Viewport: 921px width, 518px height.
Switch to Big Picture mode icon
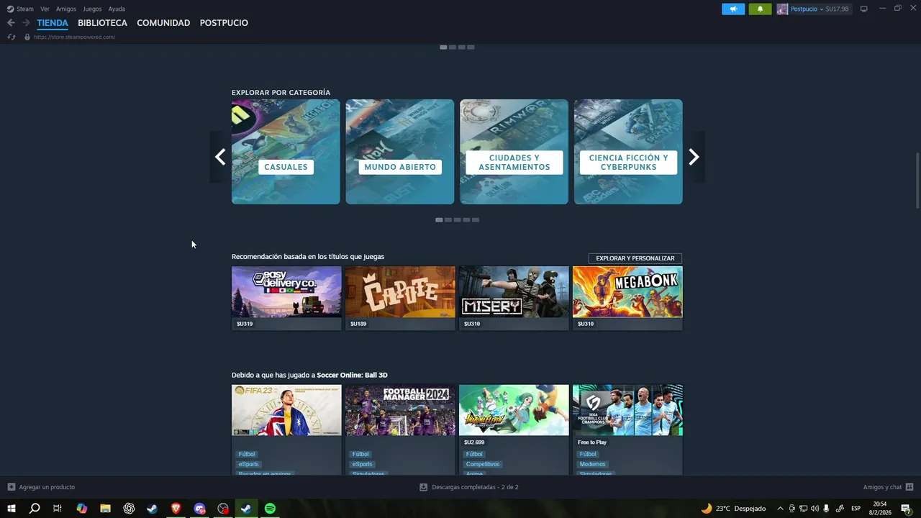(864, 9)
